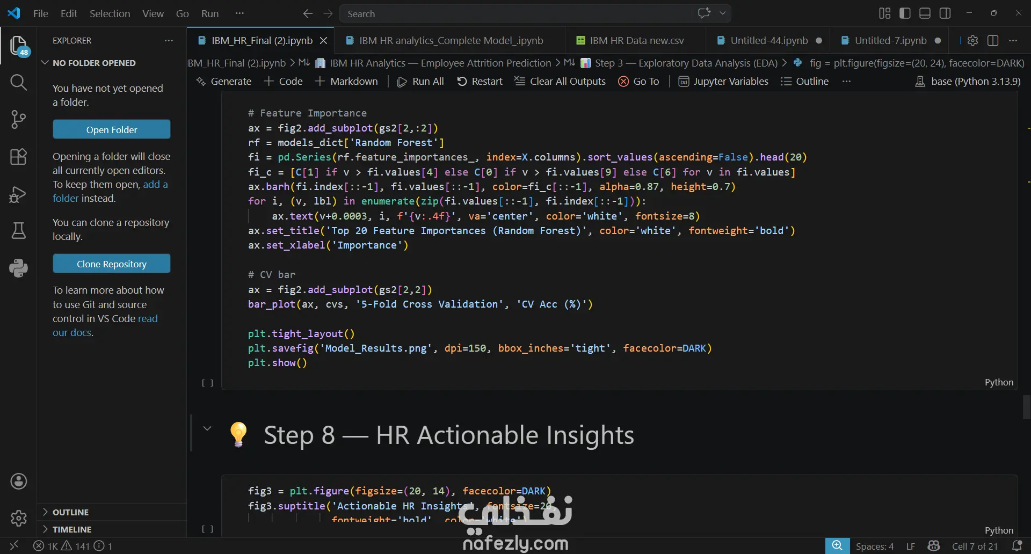Open remote window status bar icon
1031x554 pixels.
point(14,546)
